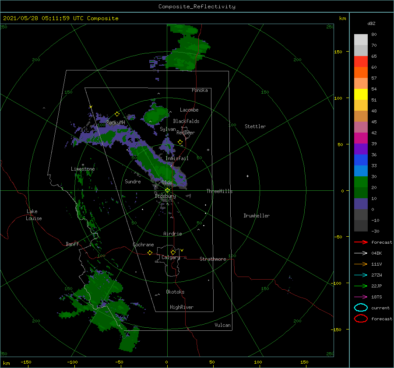Pick yellow 51-54 dBZ legend swatch
The height and width of the screenshot is (368, 394).
pos(361,95)
